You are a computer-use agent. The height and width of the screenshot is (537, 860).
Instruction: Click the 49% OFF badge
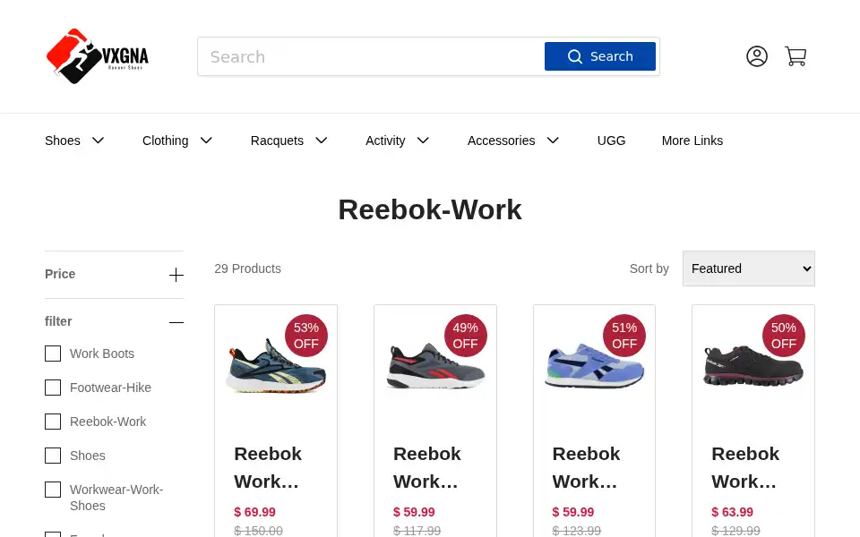(x=465, y=336)
